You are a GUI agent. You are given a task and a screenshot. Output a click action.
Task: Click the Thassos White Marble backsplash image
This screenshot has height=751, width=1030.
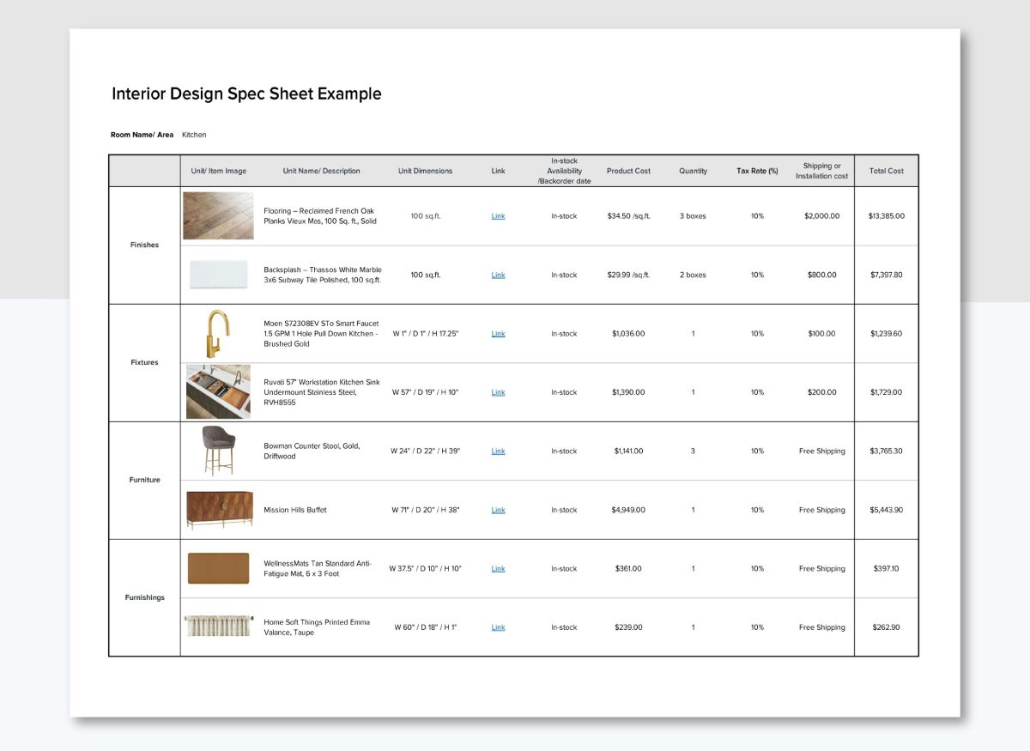218,275
